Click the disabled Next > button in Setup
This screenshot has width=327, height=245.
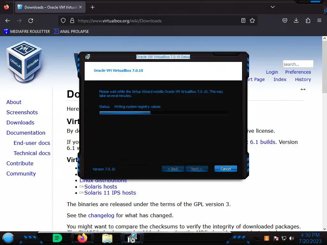click(x=196, y=169)
